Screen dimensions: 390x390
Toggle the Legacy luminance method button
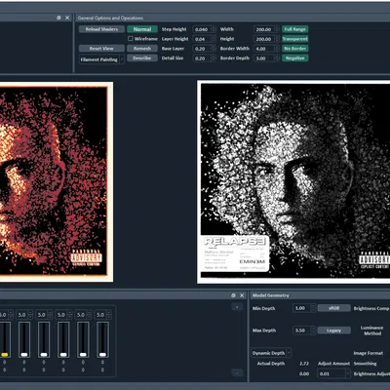[333, 331]
